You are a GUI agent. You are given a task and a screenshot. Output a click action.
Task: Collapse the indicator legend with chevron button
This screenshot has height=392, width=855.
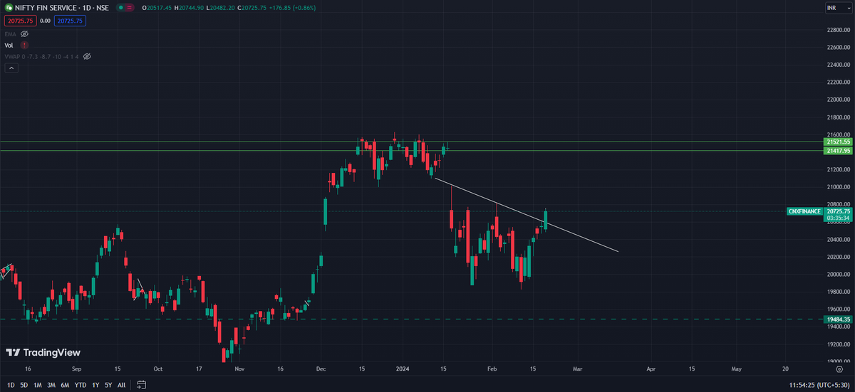pos(11,68)
